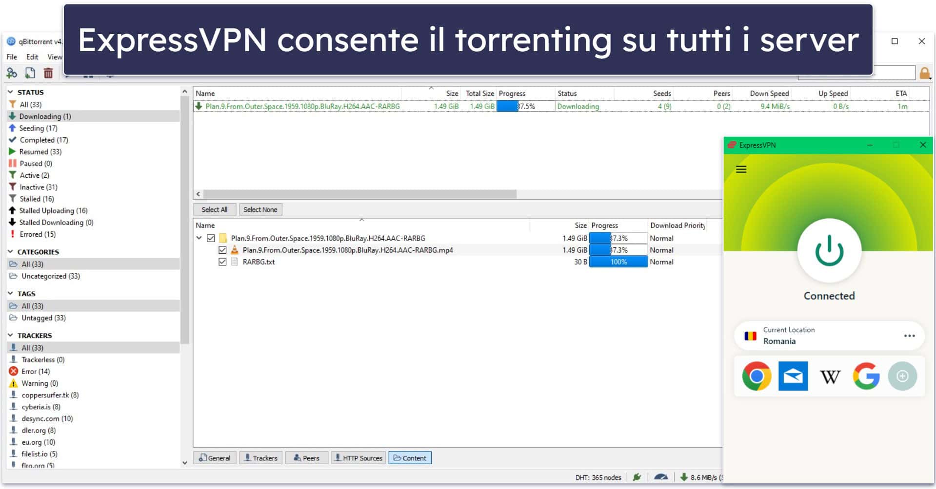Click RARBG.txt 100% progress bar
This screenshot has height=489, width=936.
click(x=618, y=262)
